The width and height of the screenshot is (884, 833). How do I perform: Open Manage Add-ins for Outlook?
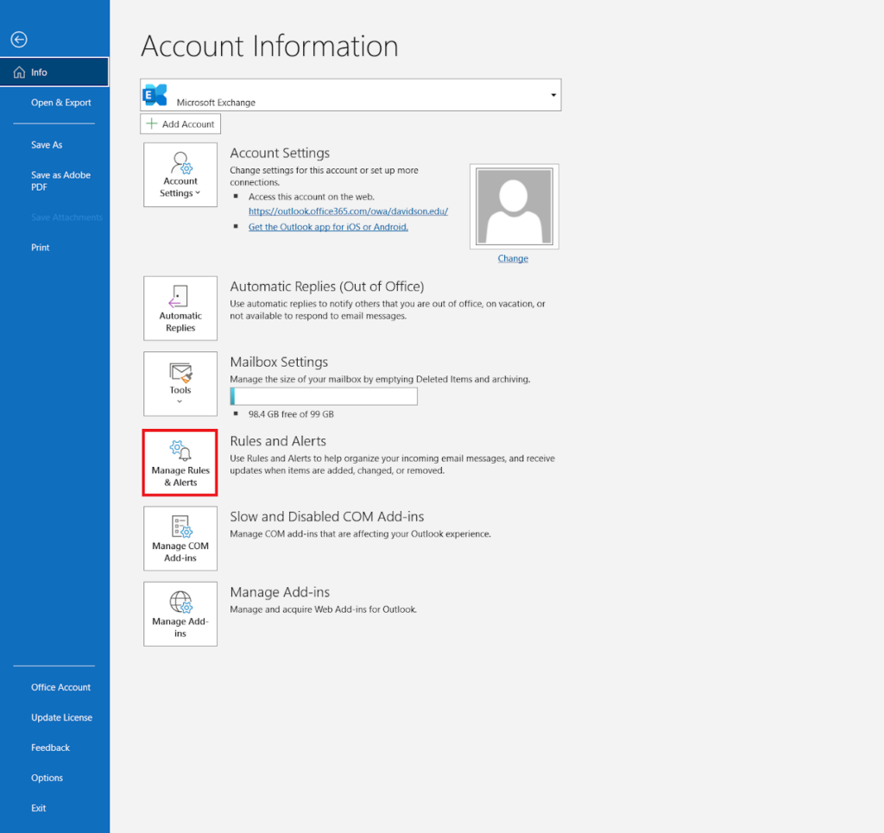(180, 614)
